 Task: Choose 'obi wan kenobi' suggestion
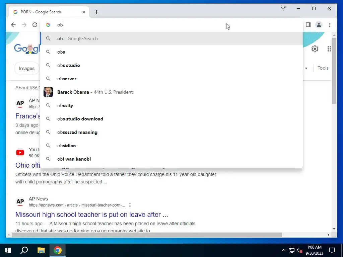[x=172, y=159]
